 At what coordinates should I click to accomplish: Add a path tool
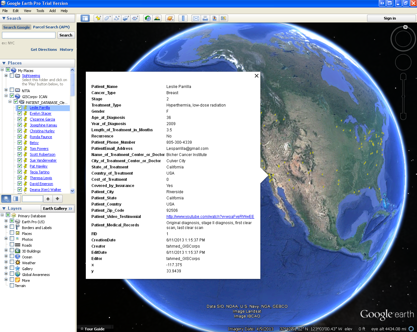pyautogui.click(x=116, y=18)
